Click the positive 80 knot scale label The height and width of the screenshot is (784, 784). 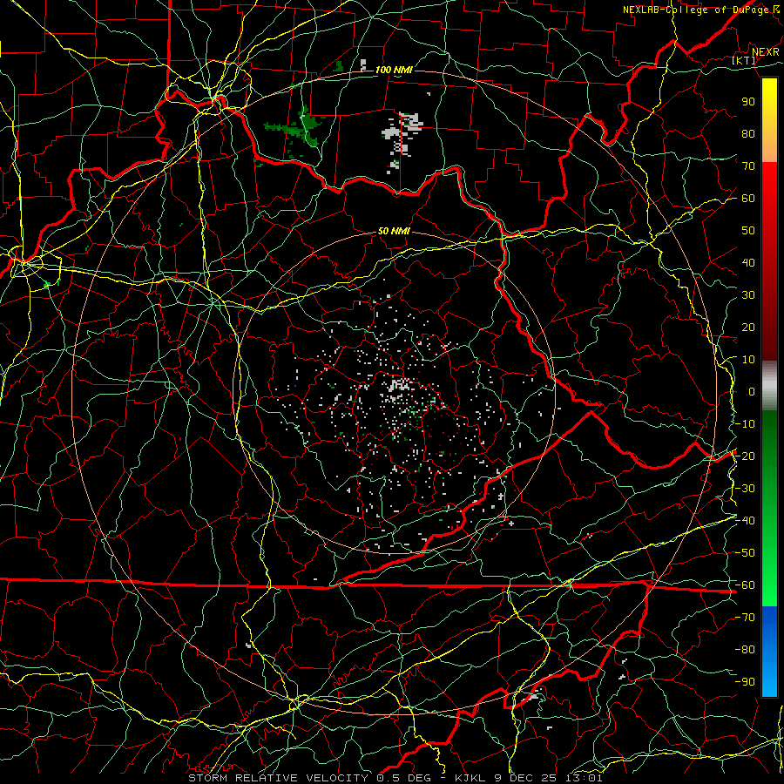[748, 133]
